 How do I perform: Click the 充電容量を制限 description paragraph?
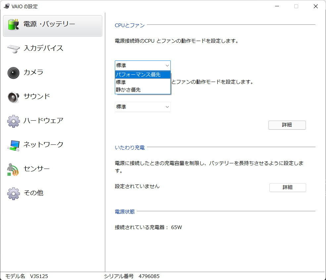209,167
